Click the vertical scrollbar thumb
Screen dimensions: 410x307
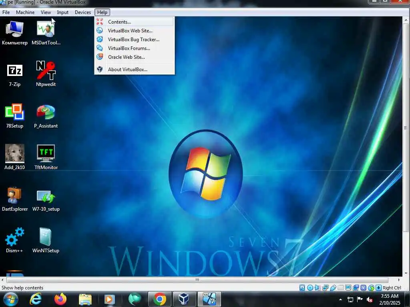click(406, 128)
